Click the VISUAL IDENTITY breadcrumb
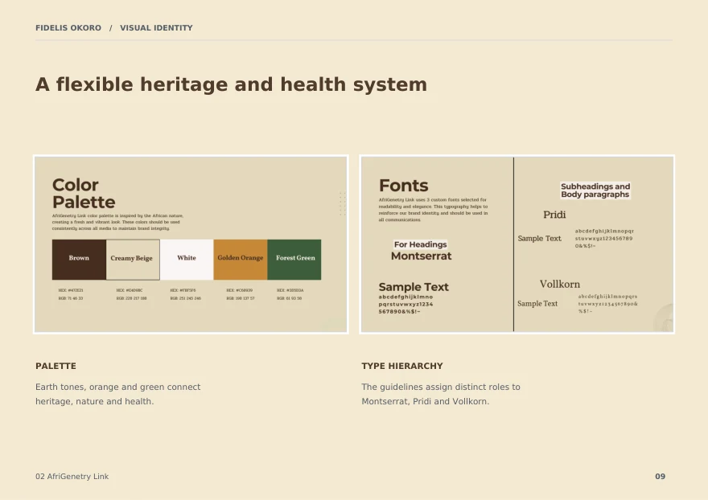Viewport: 708px width, 500px height. click(156, 28)
